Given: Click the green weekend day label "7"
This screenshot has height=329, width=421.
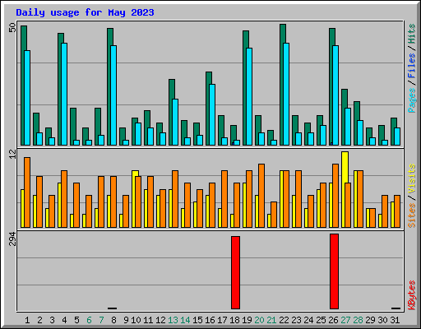Looking at the screenshot, I should tap(101, 320).
